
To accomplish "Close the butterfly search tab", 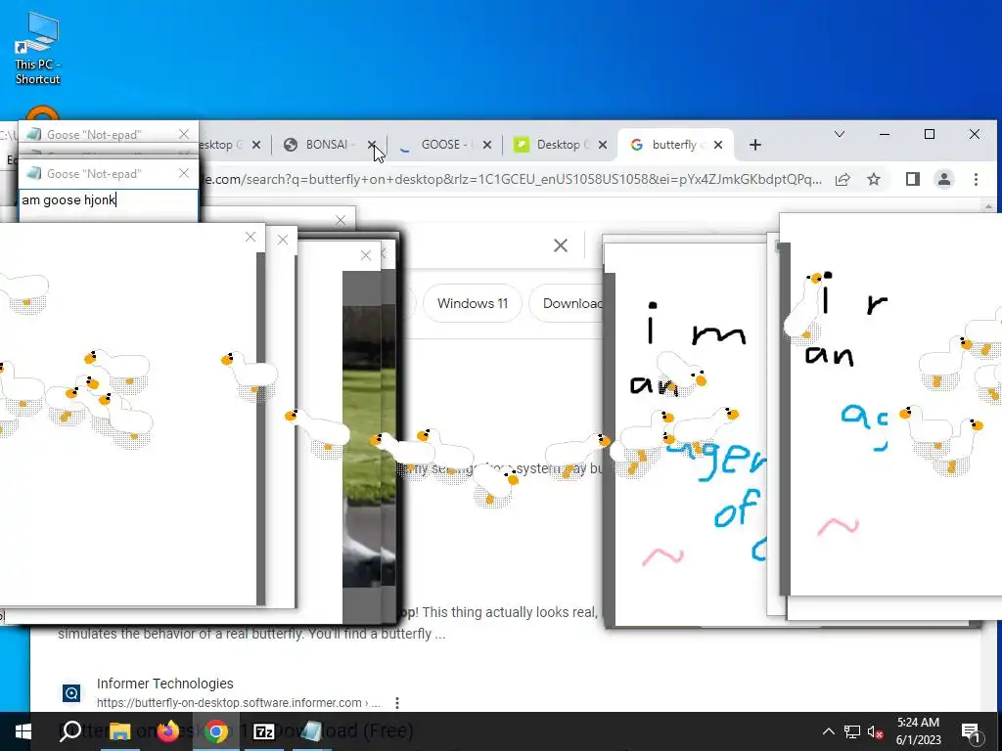I will (718, 145).
